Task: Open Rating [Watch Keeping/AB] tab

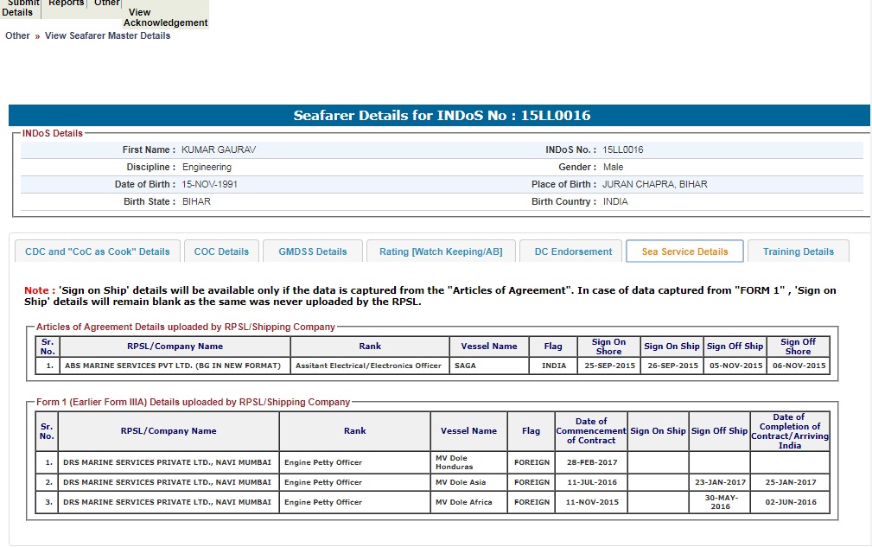Action: [x=441, y=251]
